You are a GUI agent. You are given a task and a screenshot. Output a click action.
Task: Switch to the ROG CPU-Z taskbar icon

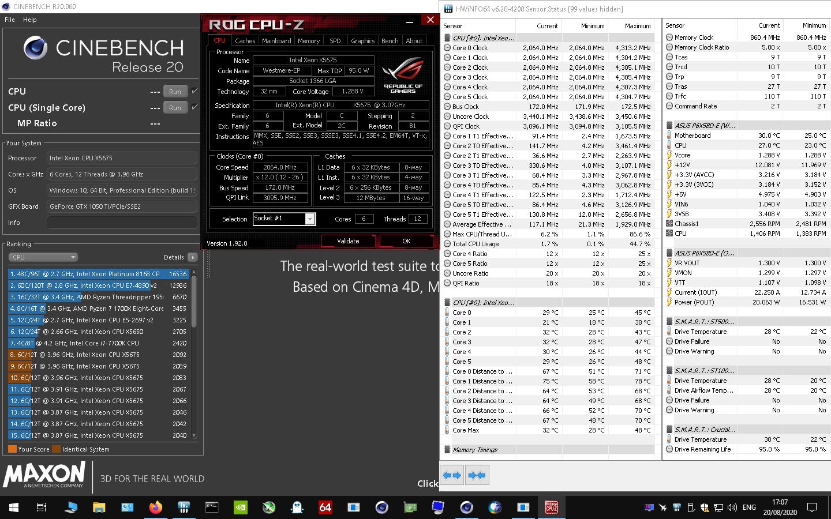(552, 507)
